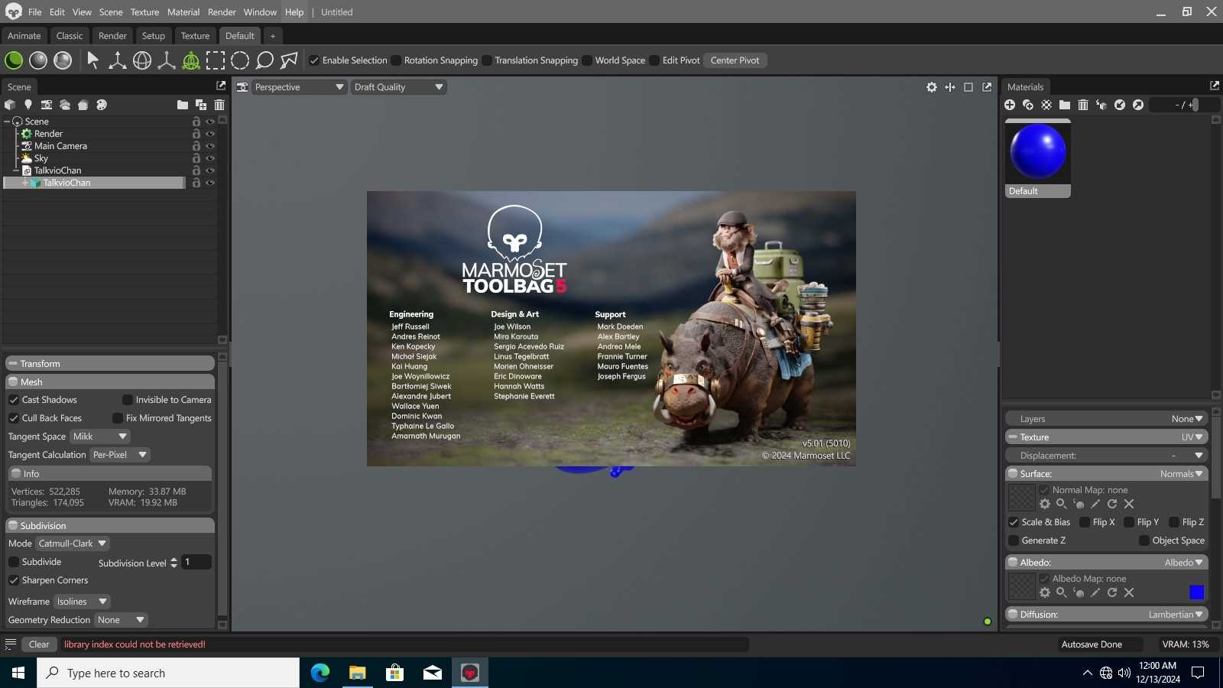Toggle Sharpen Corners checkbox
The image size is (1223, 688).
14,580
